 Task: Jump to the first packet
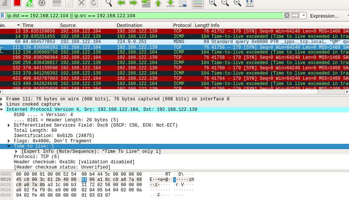(x=158, y=3)
